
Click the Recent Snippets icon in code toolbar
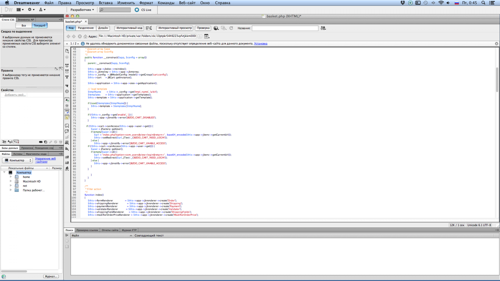point(67,143)
